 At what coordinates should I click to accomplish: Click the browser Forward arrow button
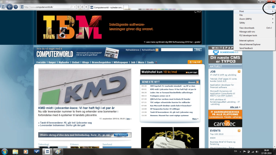tap(16, 7)
